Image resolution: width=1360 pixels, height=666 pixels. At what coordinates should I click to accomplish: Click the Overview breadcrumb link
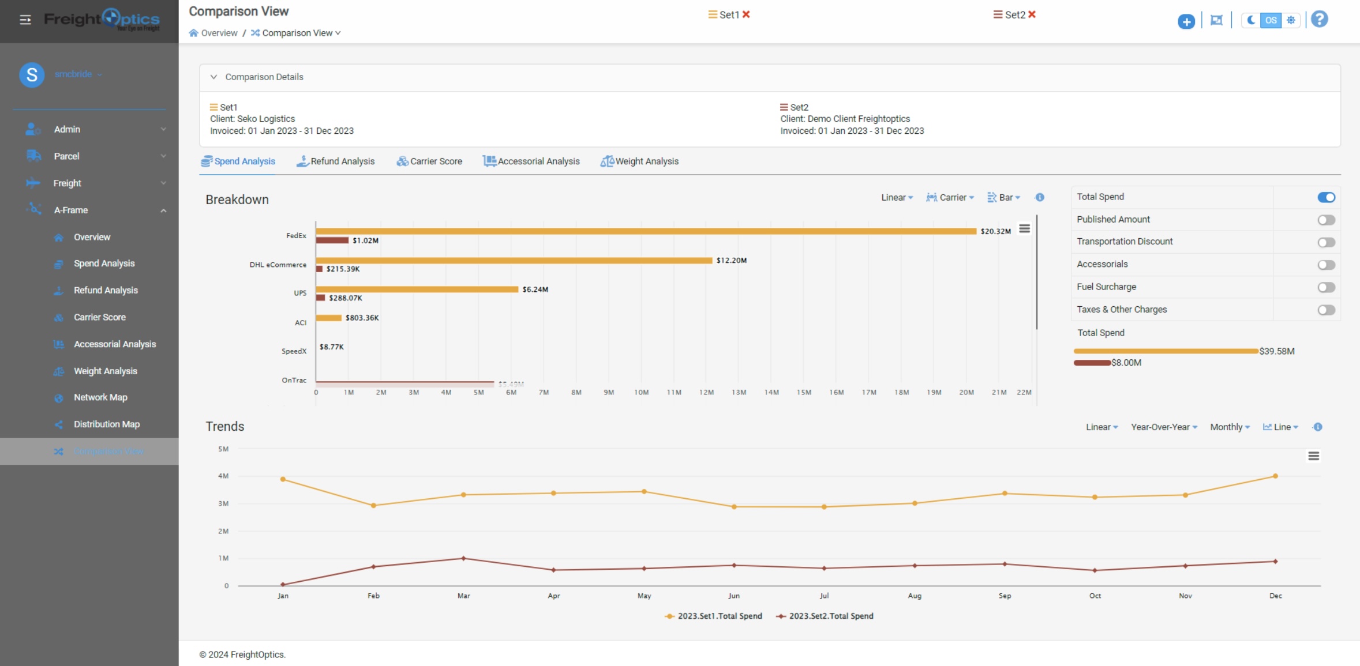[x=219, y=33]
